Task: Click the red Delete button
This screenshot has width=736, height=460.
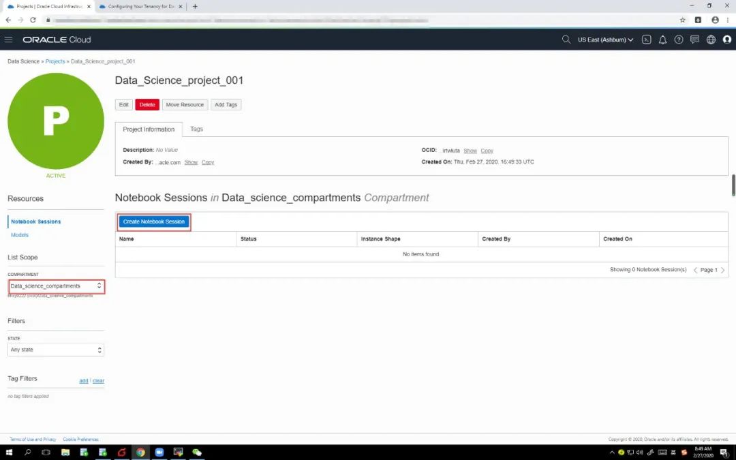Action: pos(147,105)
